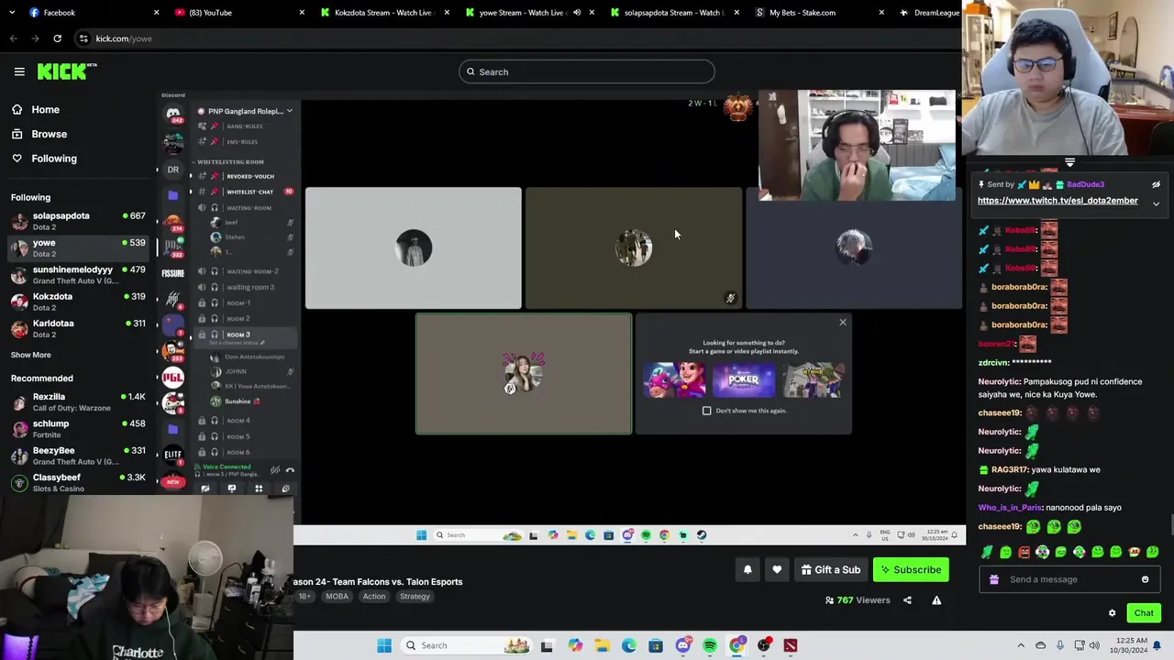
Task: Select the PGL server icon in Discord
Action: point(172,377)
